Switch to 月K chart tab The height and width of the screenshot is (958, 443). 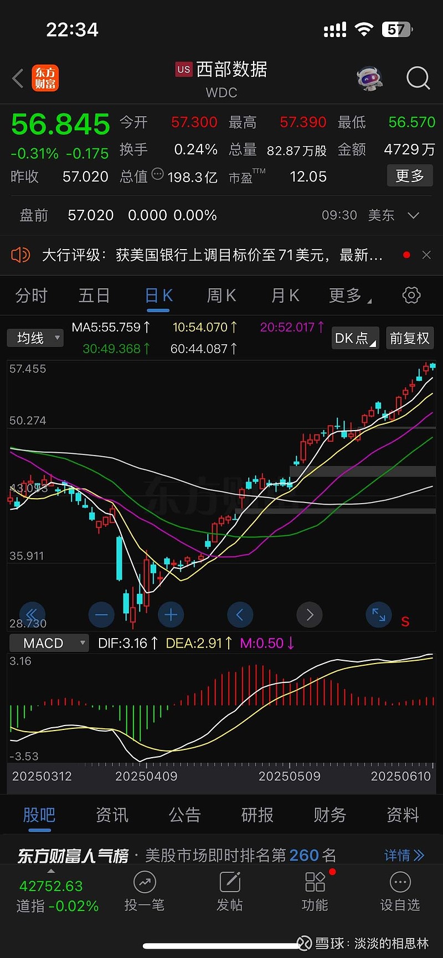tap(285, 296)
